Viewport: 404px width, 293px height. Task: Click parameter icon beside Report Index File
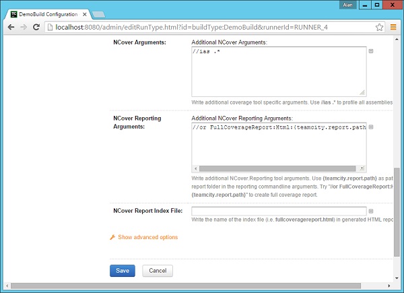[x=372, y=211]
